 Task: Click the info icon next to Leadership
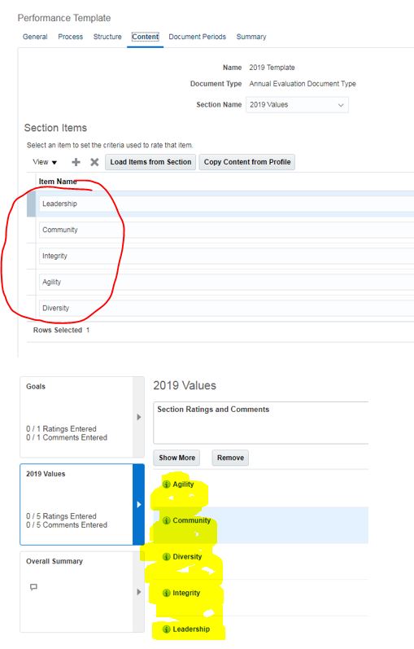[x=166, y=629]
